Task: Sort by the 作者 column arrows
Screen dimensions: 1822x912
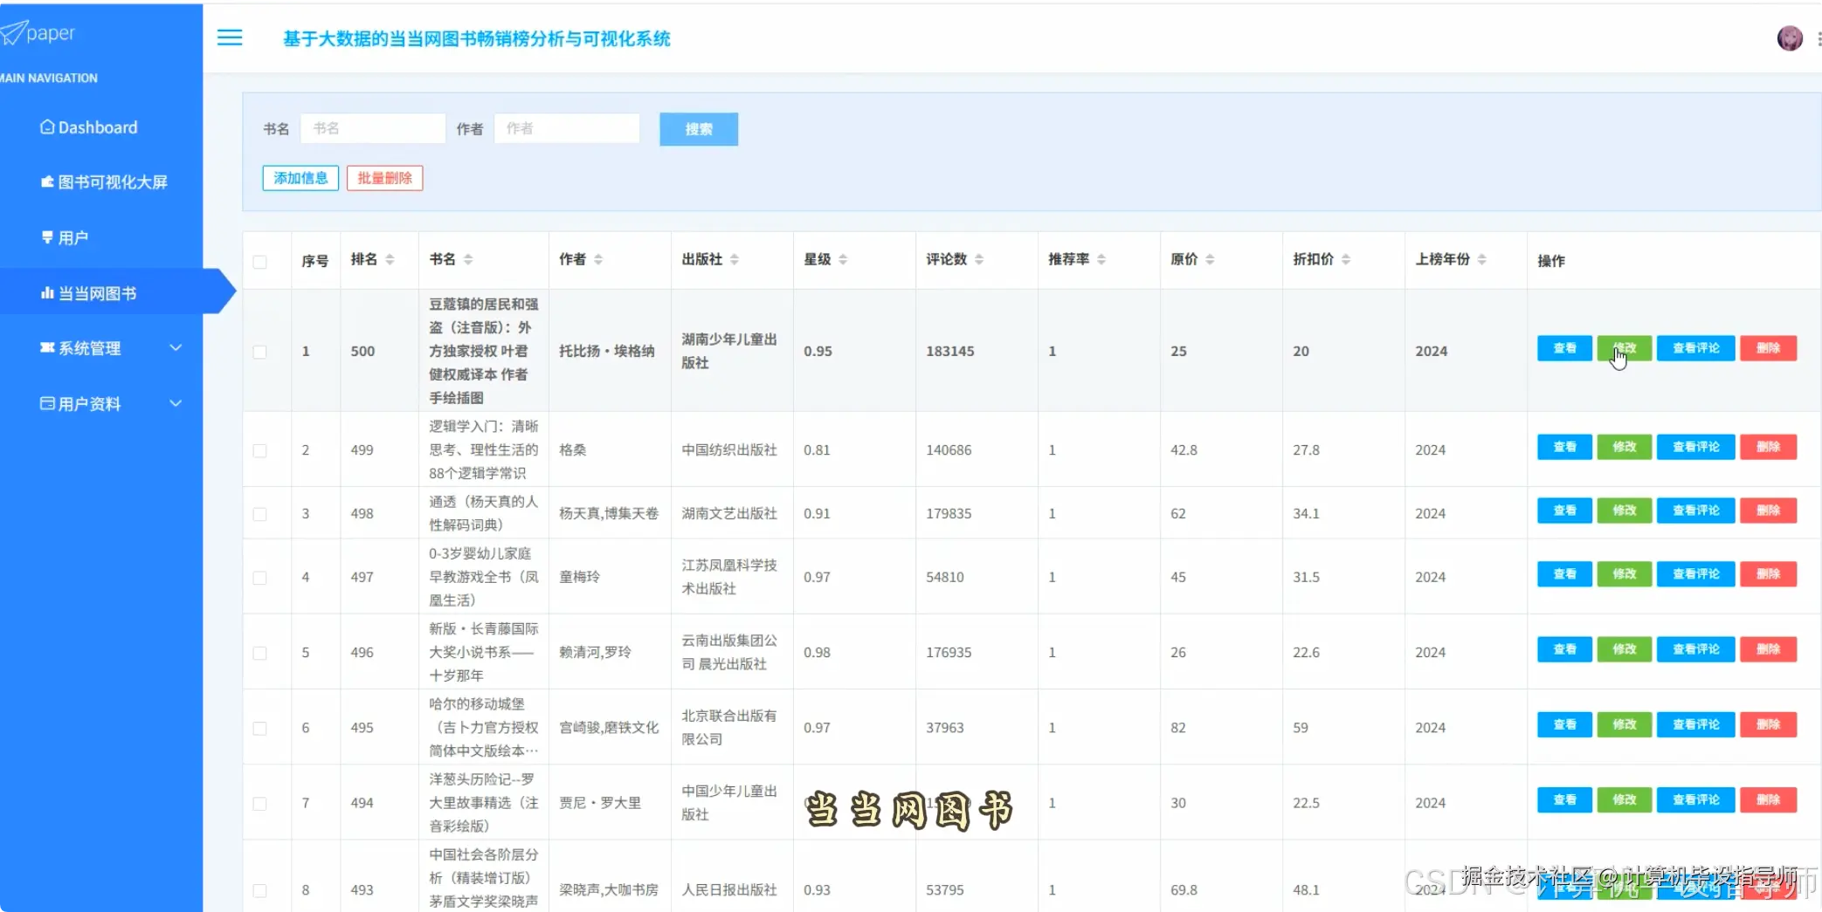Action: point(598,259)
